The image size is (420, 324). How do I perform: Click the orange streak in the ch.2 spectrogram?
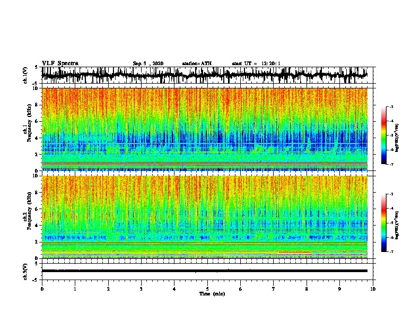(x=295, y=253)
